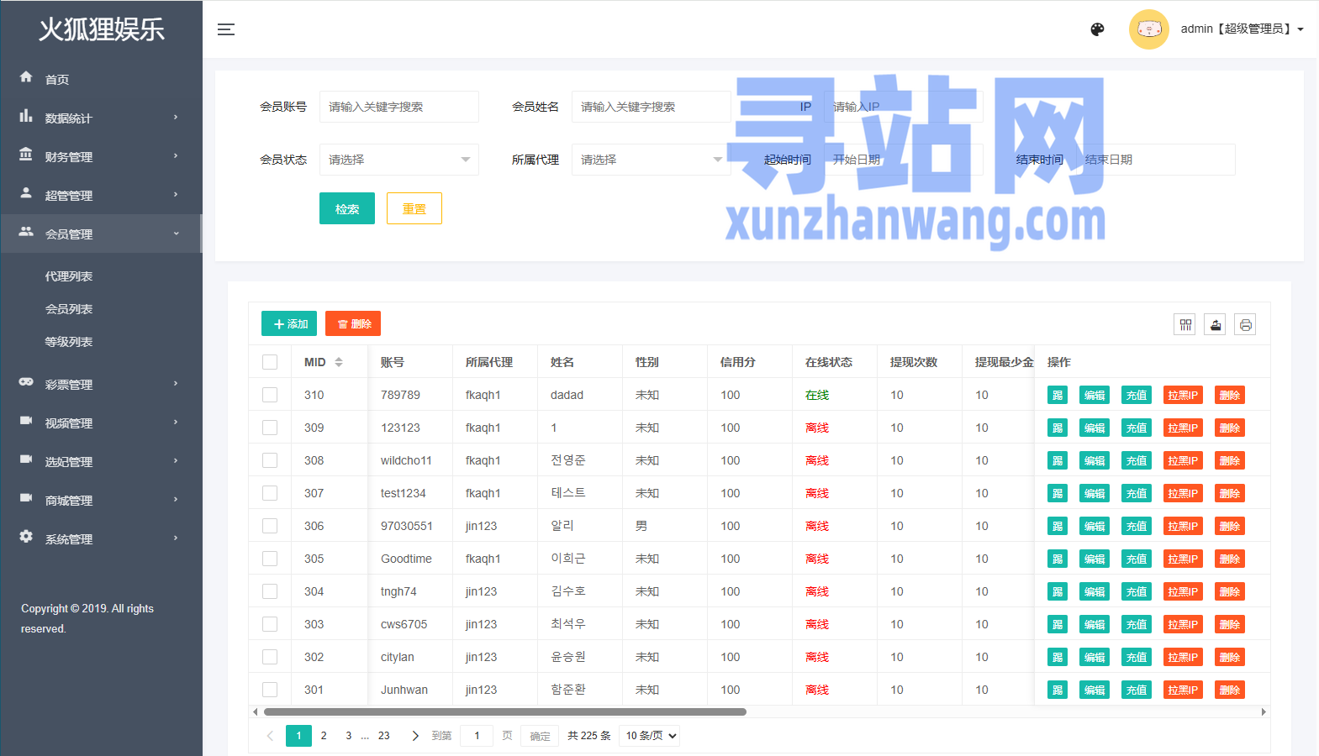Viewport: 1319px width, 756px height.
Task: Click scroll right arrow of table scrollbar
Action: point(1264,712)
